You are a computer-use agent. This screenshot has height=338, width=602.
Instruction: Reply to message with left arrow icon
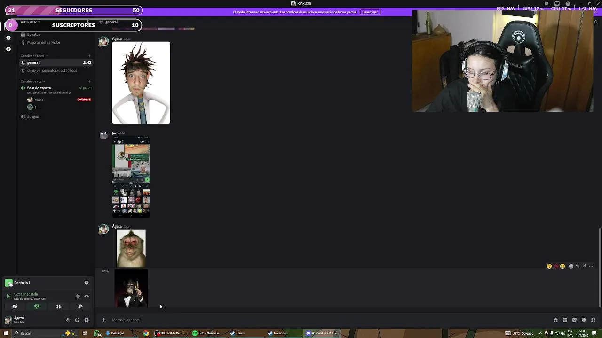pos(578,266)
